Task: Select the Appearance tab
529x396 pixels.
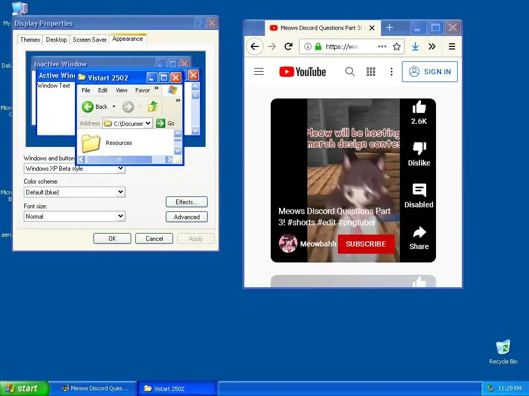Action: coord(128,39)
